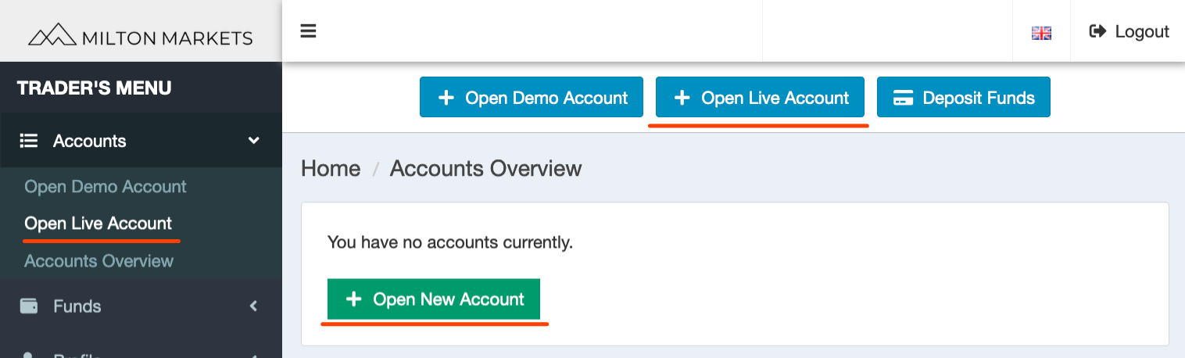
Task: Expand the Funds menu chevron
Action: tap(253, 306)
